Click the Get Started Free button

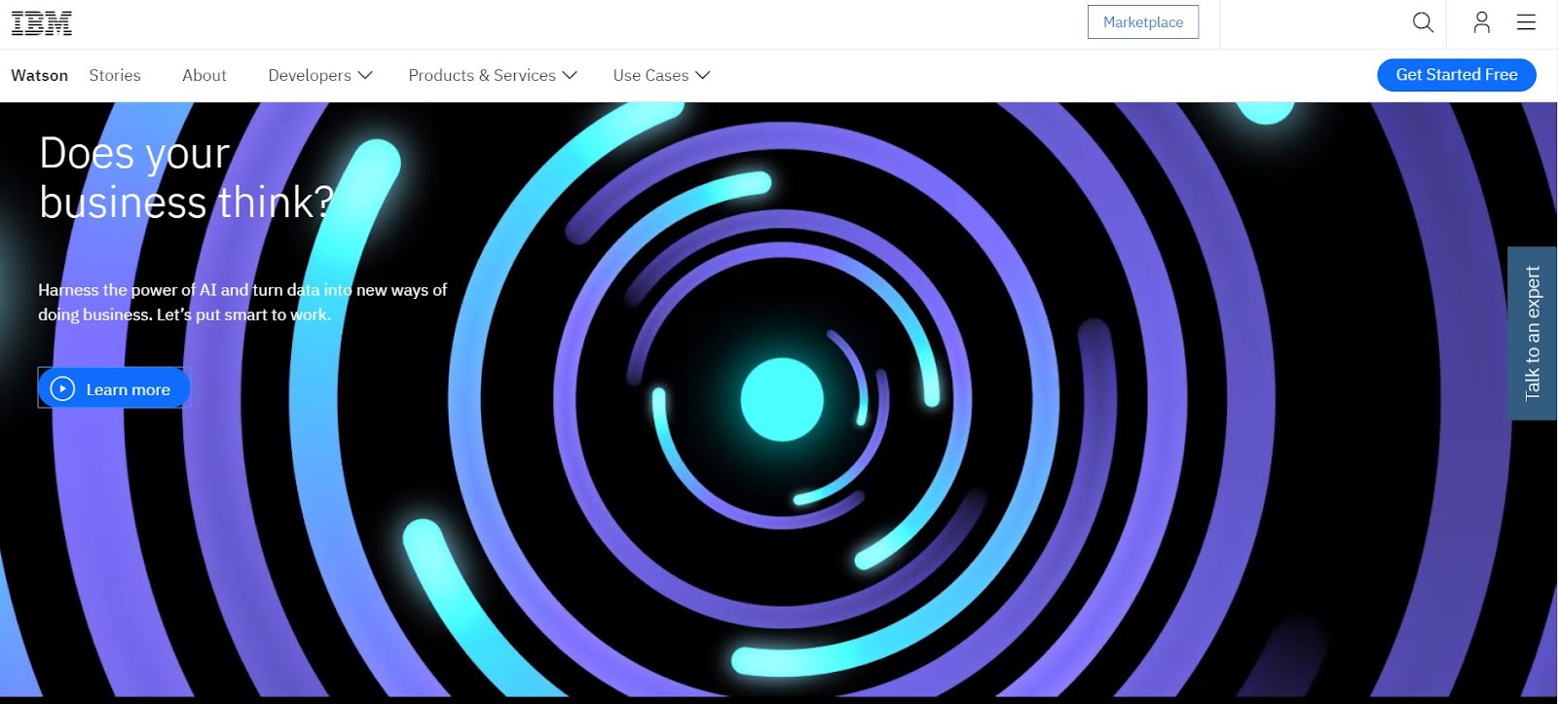pyautogui.click(x=1457, y=75)
